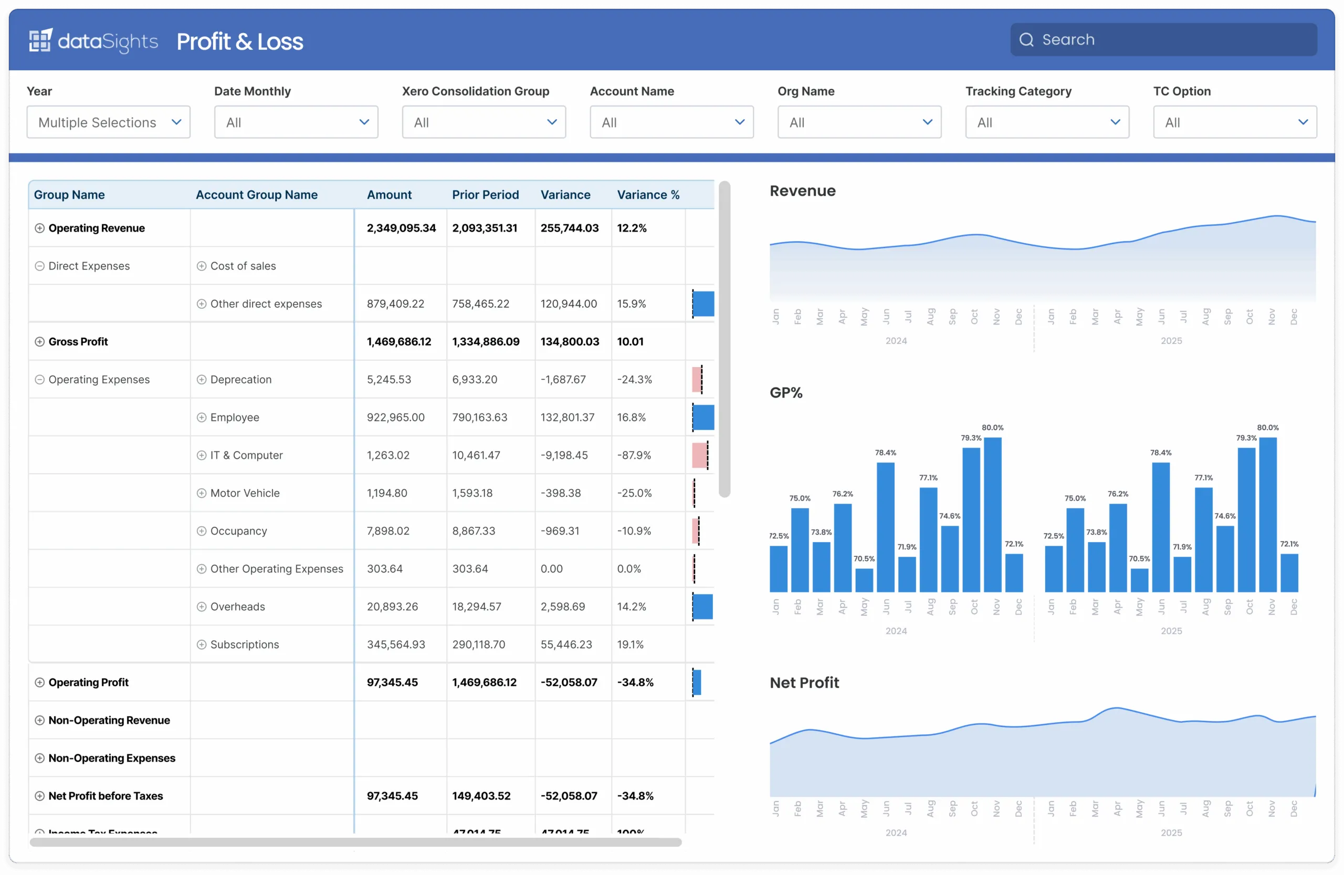The height and width of the screenshot is (875, 1344).
Task: Expand the Employee account group
Action: (x=202, y=418)
